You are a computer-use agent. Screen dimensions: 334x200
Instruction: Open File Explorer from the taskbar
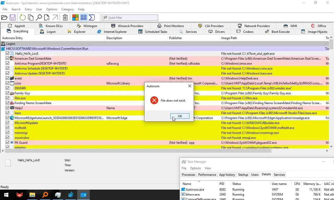(32, 195)
